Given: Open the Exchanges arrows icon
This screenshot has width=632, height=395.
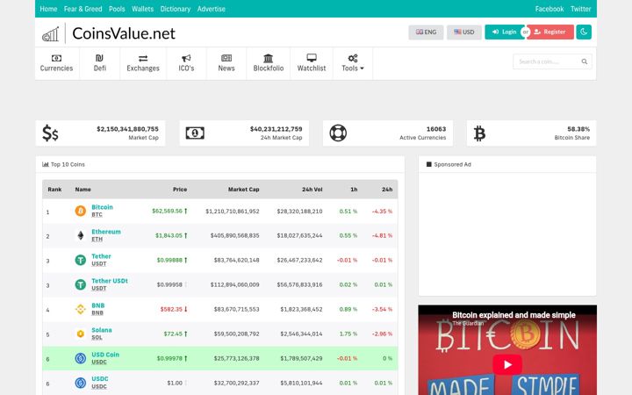Looking at the screenshot, I should tap(143, 59).
